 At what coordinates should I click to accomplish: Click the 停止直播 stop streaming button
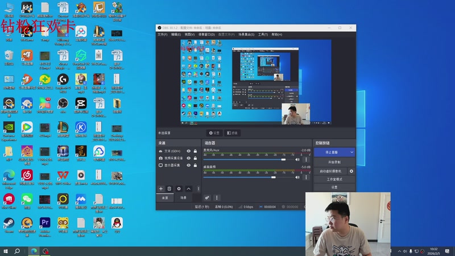332,152
